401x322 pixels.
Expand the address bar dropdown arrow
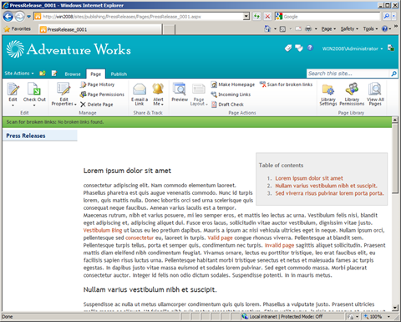[246, 17]
